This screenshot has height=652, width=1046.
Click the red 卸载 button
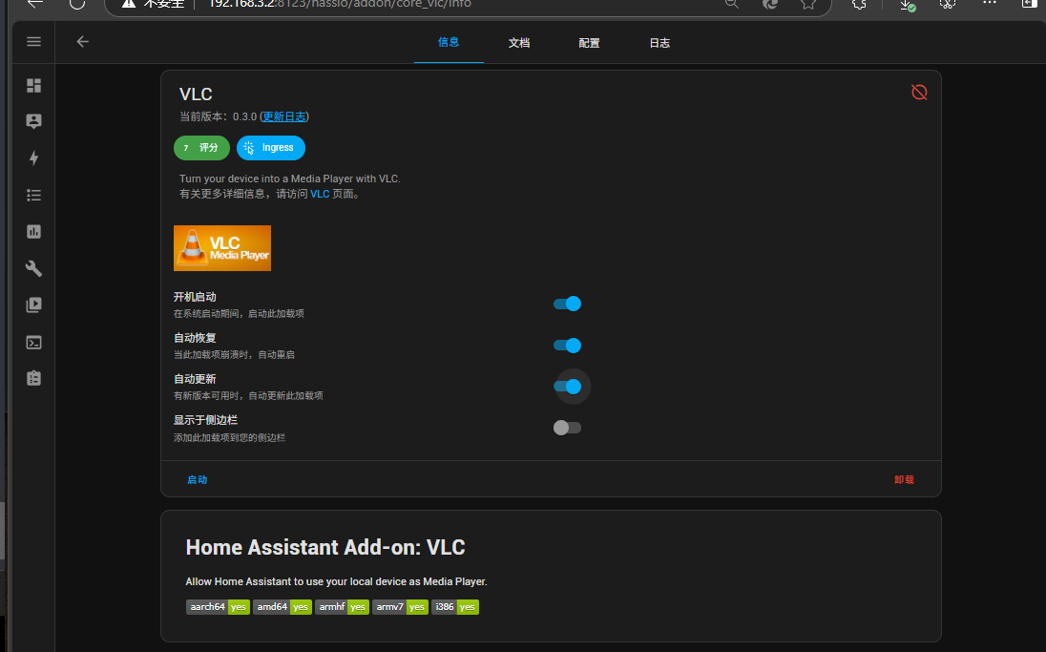click(x=904, y=479)
